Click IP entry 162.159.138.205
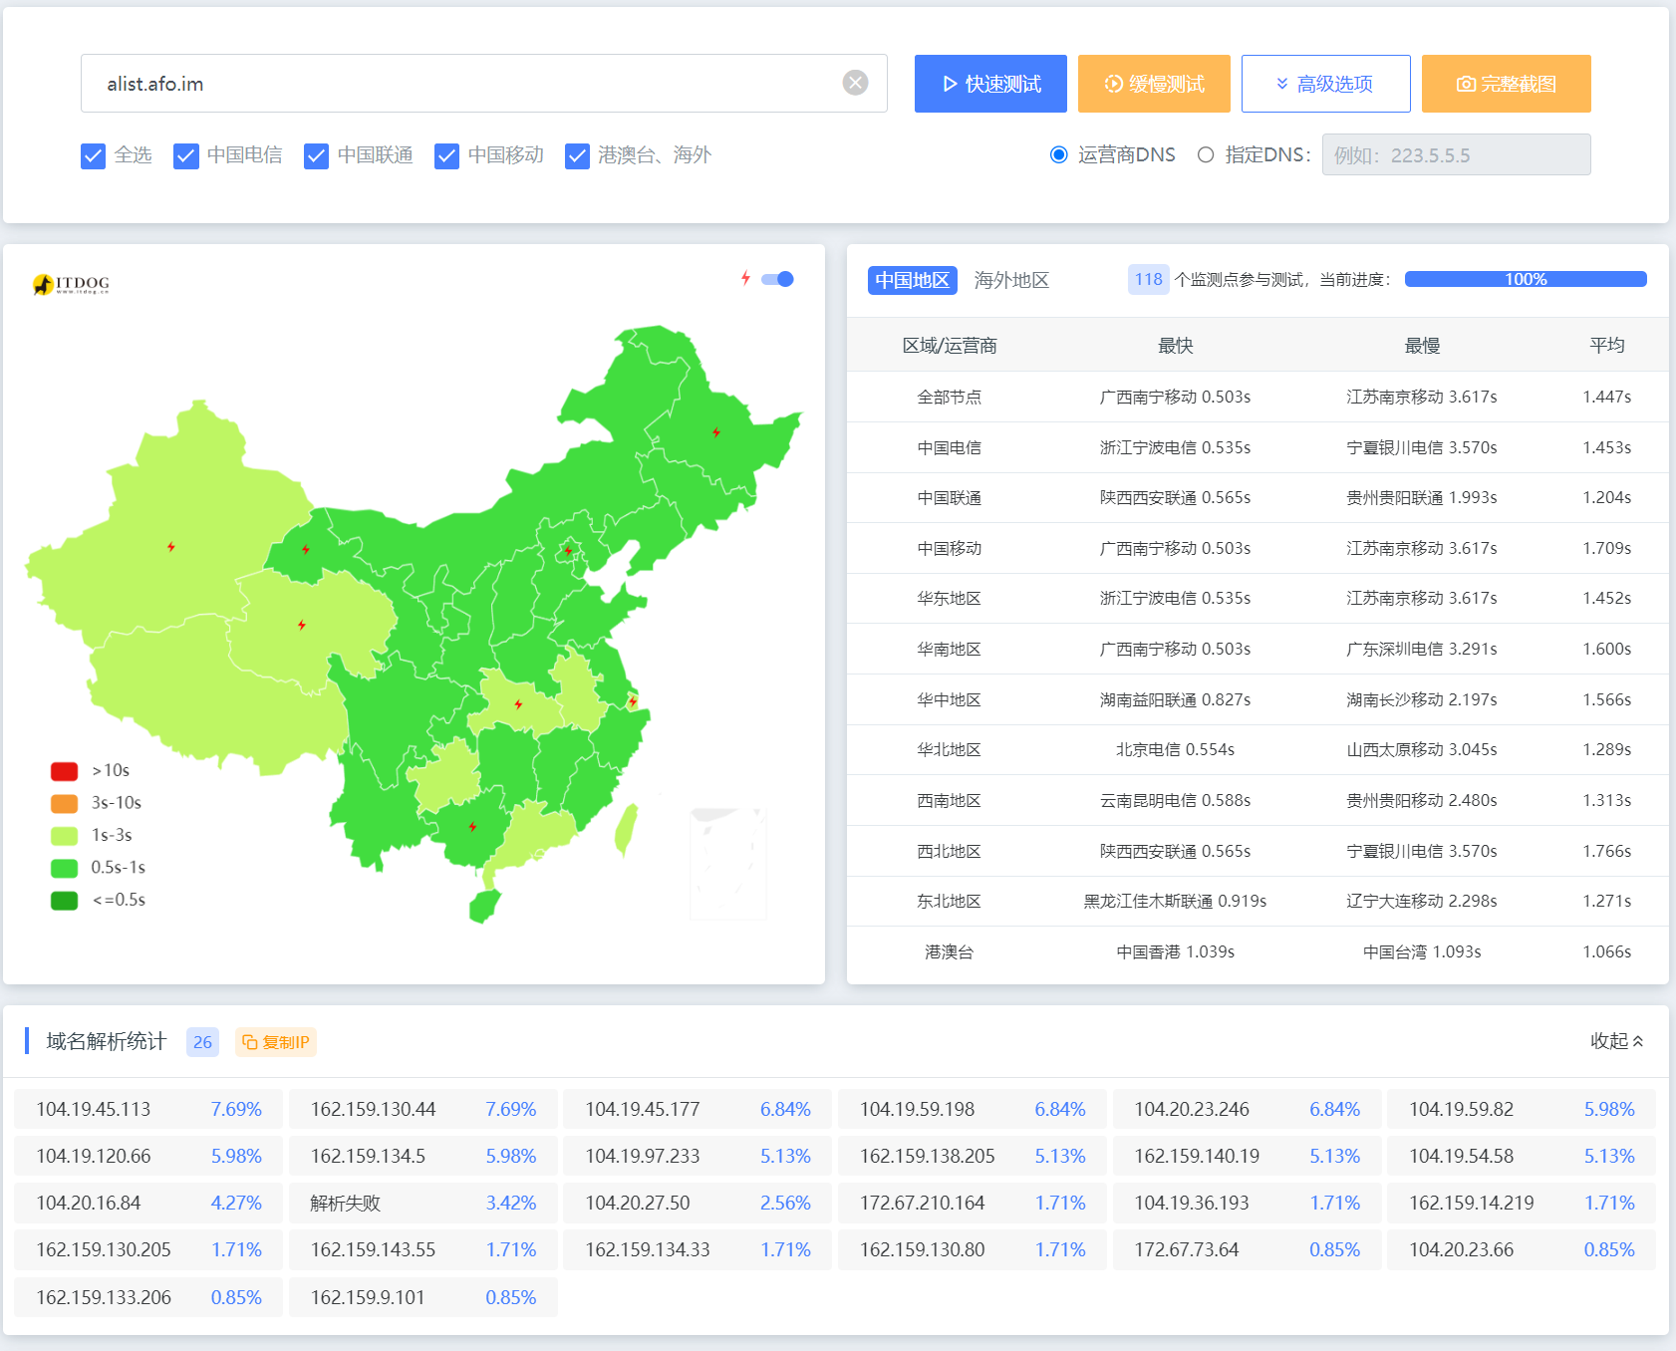Screen dimensions: 1676x1351 (x=972, y=1156)
